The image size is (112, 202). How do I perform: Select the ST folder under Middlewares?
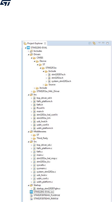[38, 135]
